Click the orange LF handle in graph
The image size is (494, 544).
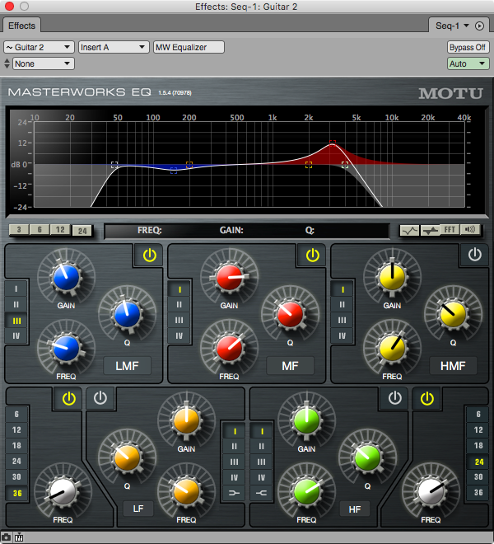coord(189,165)
